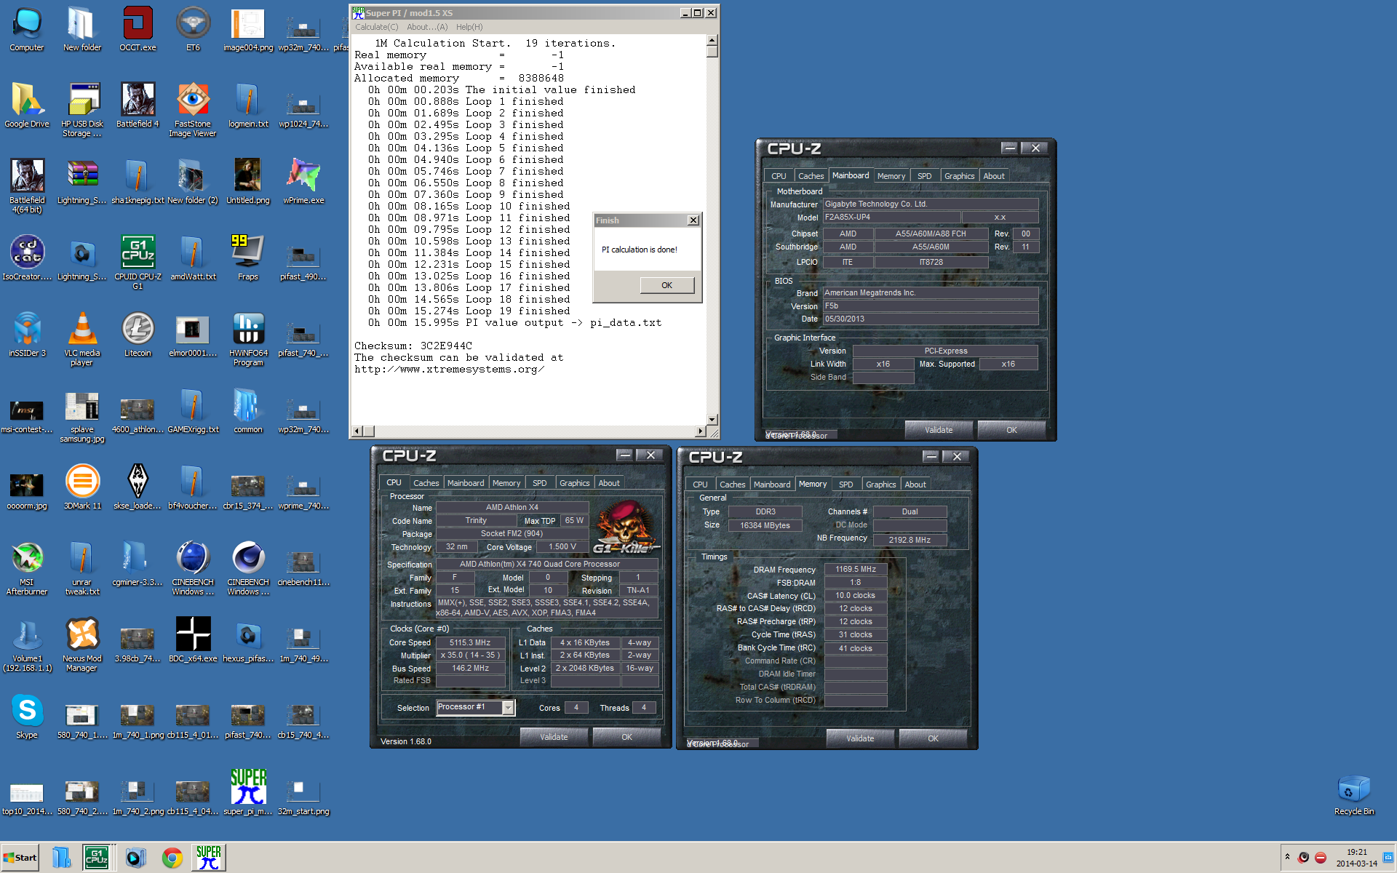
Task: Switch to Caches tab in CPU-Z CPU window
Action: (x=426, y=483)
